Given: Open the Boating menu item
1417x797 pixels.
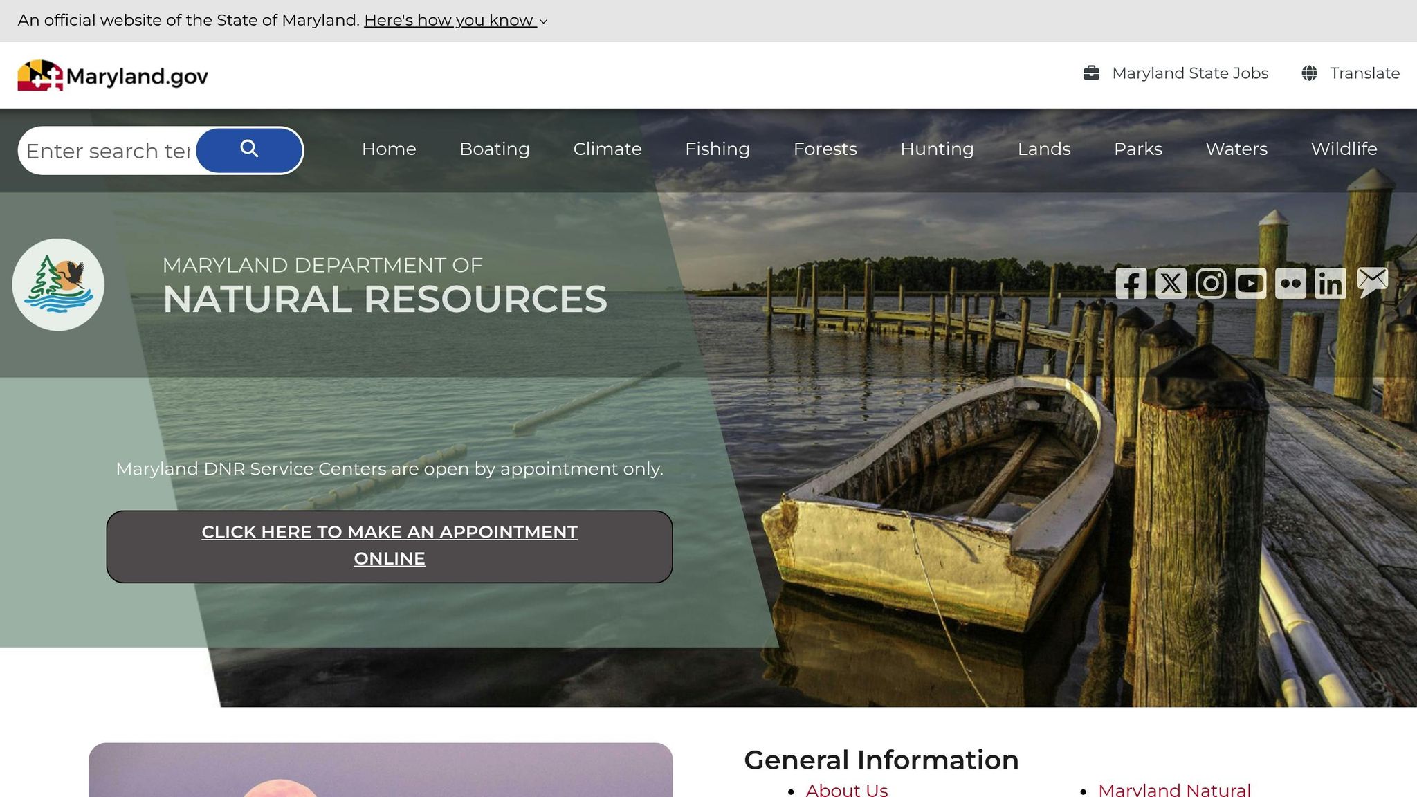Looking at the screenshot, I should (495, 149).
